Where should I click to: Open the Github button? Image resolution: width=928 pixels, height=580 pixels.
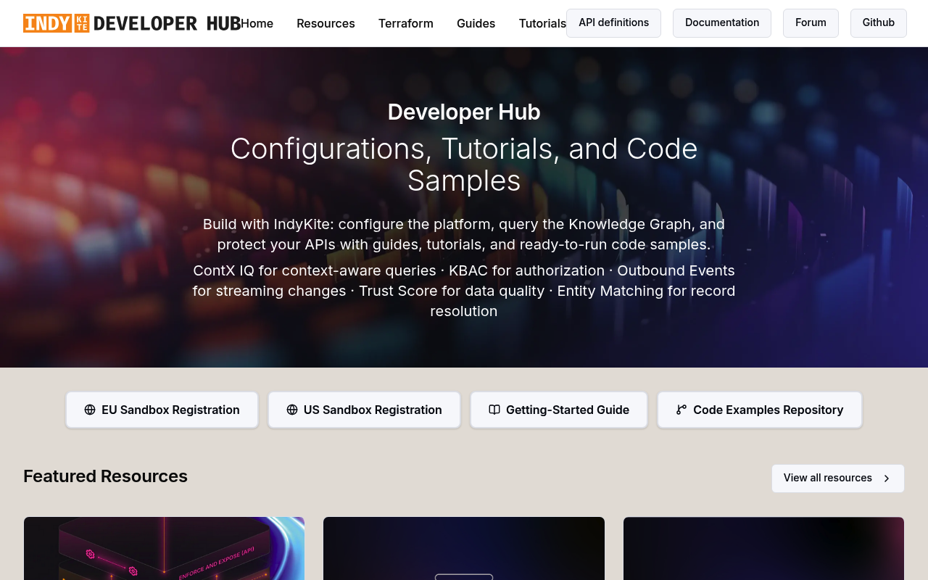879,23
